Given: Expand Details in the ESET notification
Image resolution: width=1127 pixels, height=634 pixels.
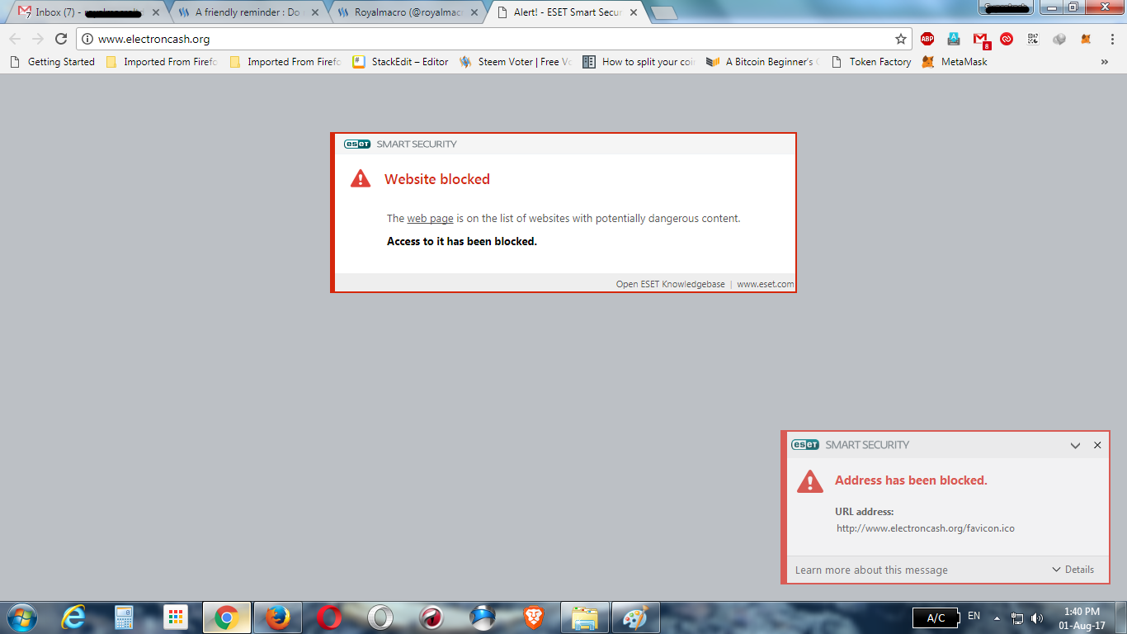Looking at the screenshot, I should [1073, 570].
